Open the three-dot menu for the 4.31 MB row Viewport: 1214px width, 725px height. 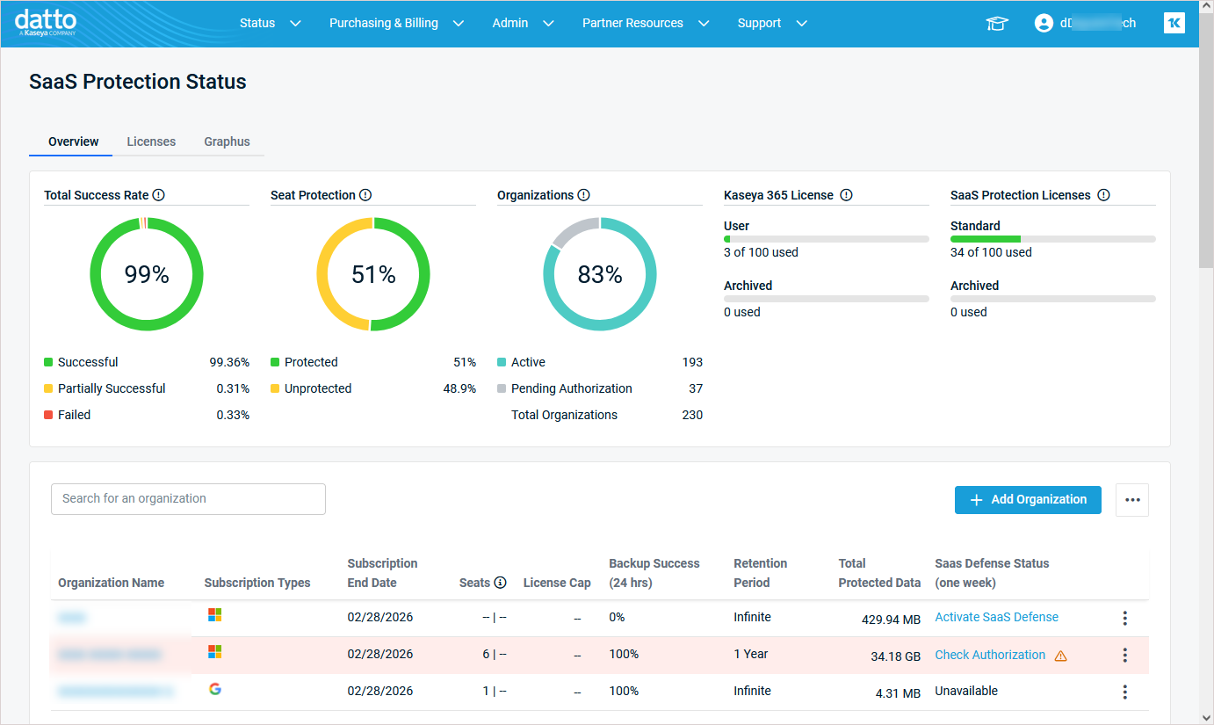pos(1125,692)
